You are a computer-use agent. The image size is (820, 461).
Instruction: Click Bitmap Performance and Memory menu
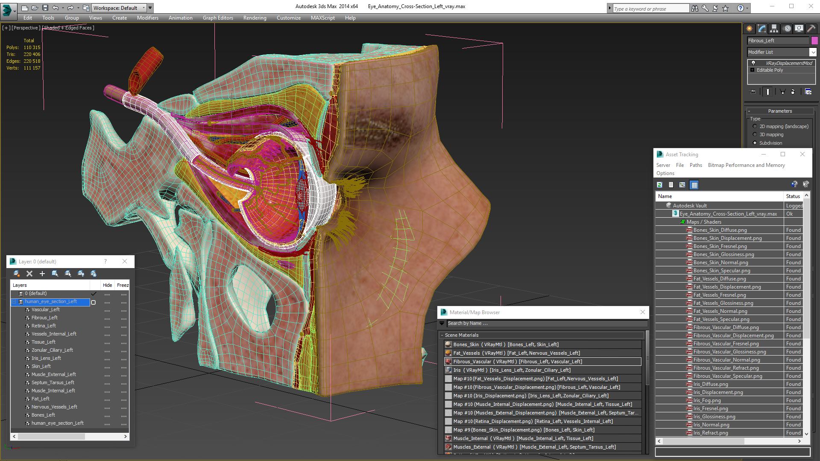tap(746, 165)
